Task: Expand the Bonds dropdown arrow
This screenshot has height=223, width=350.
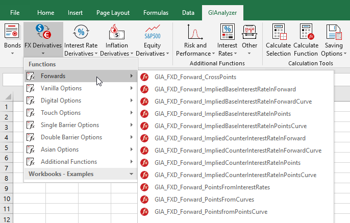Action: point(12,54)
